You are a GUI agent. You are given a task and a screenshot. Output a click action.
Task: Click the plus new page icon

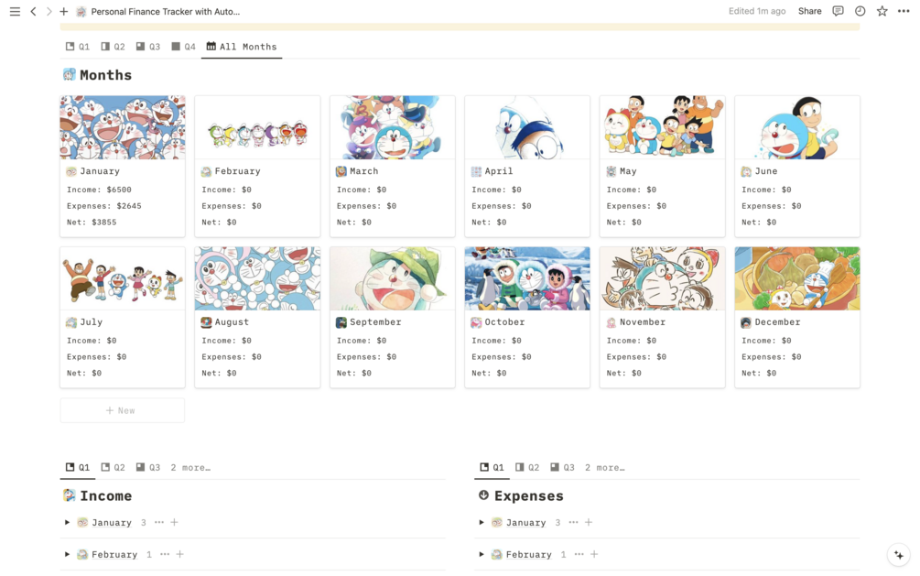click(63, 11)
